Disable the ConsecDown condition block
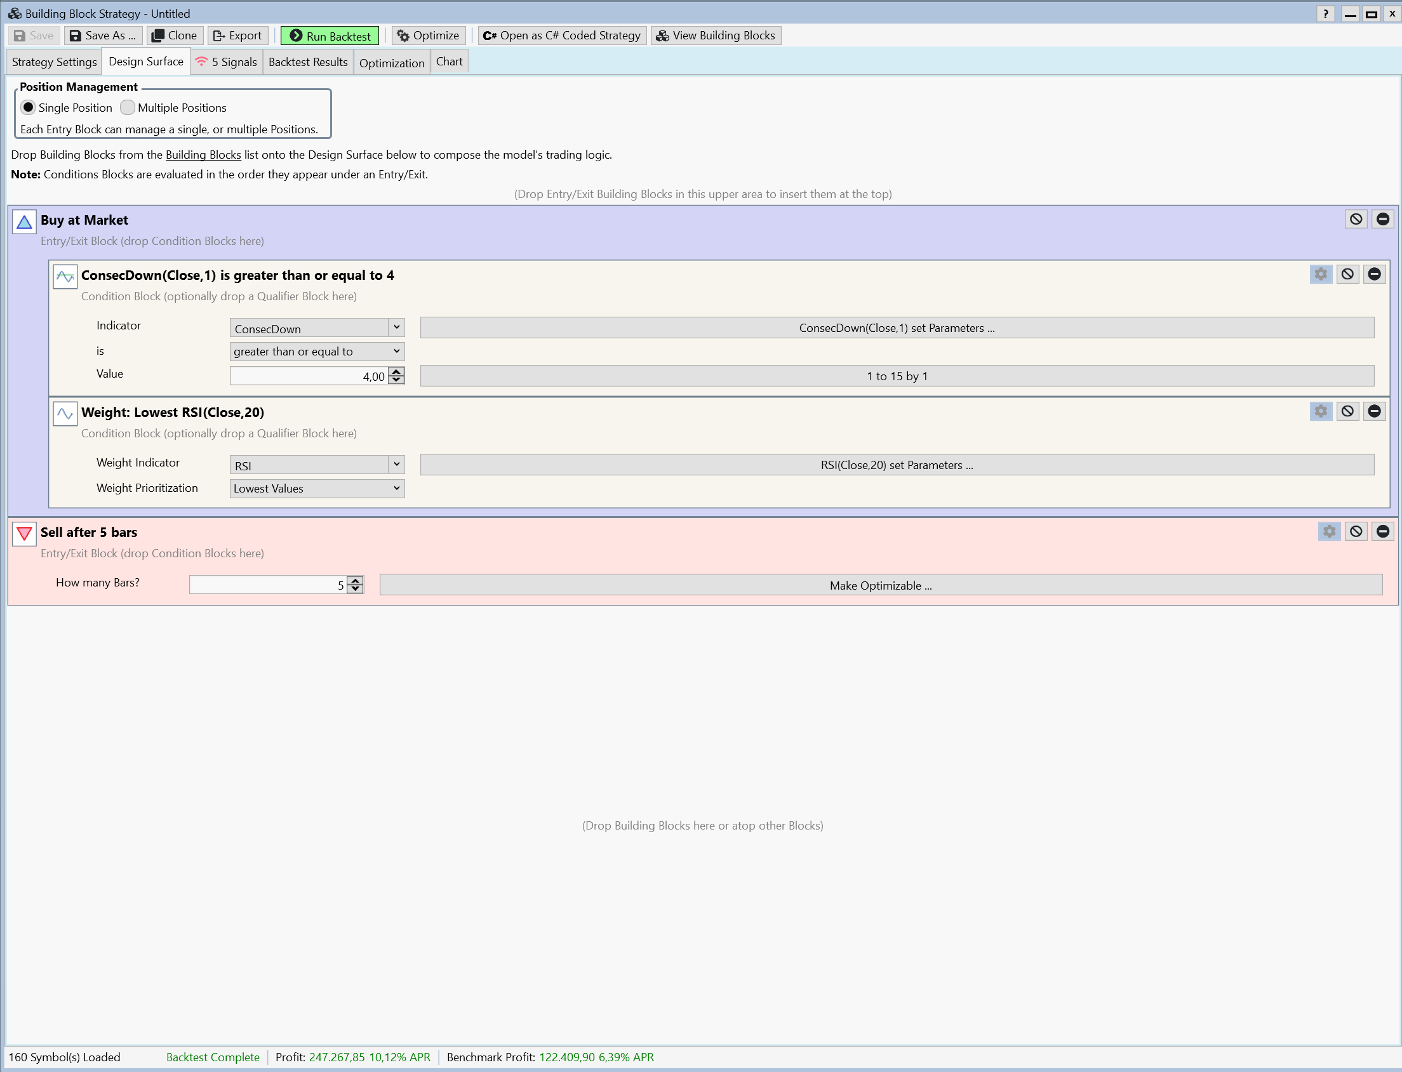This screenshot has height=1072, width=1402. [x=1347, y=274]
